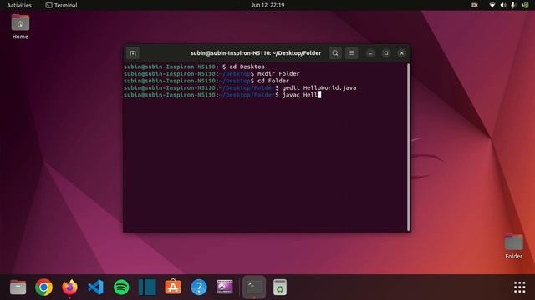Open the Wi-Fi network indicator

(x=492, y=5)
